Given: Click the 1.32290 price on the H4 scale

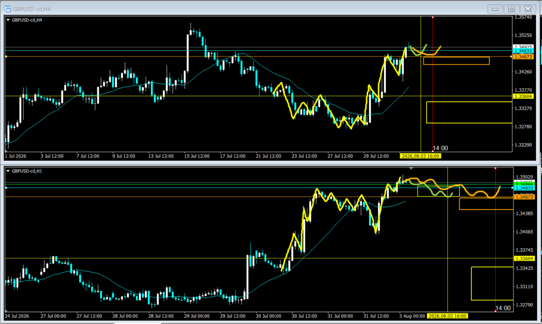Looking at the screenshot, I should point(523,145).
